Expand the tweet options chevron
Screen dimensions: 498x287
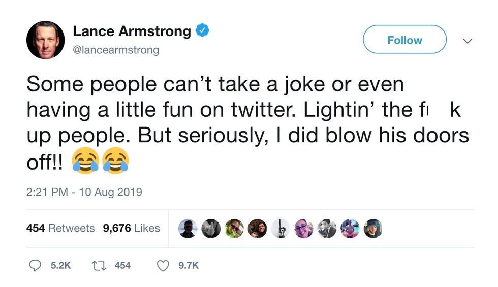click(468, 40)
